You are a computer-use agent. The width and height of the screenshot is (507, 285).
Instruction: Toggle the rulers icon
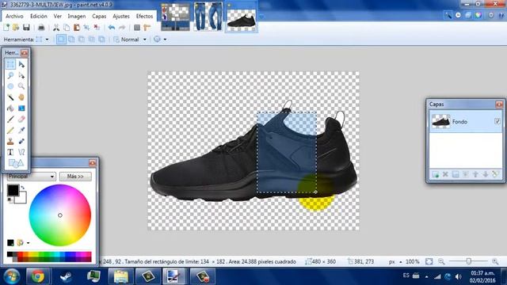147,28
